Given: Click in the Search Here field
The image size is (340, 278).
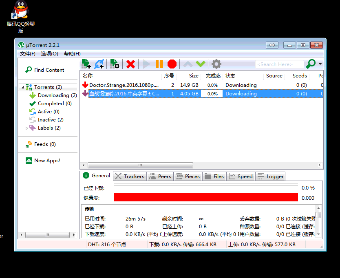Looking at the screenshot, I should [279, 64].
